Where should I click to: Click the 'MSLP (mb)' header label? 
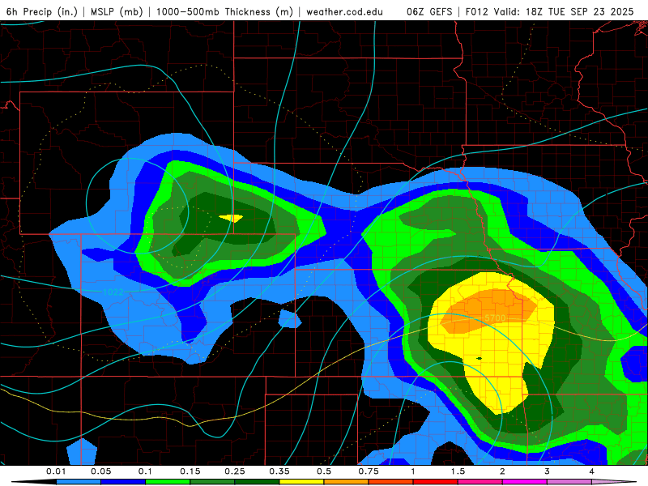pyautogui.click(x=117, y=11)
